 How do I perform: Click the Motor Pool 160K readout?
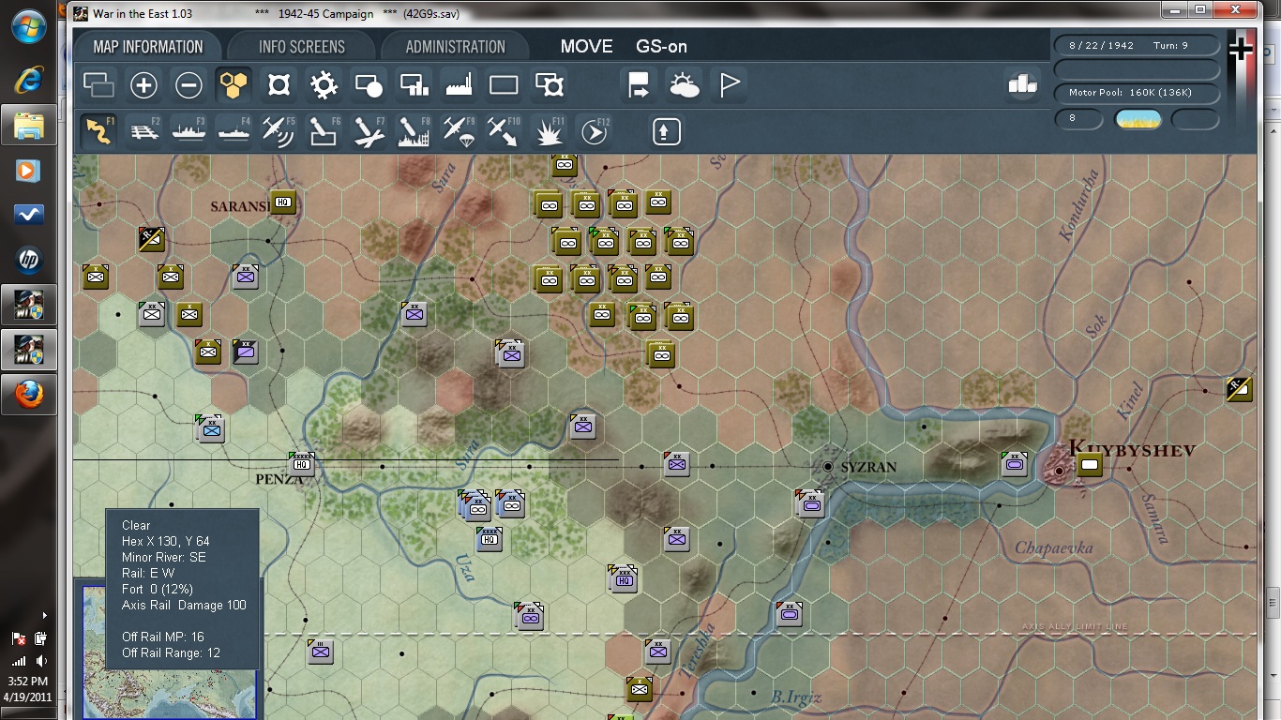1137,93
